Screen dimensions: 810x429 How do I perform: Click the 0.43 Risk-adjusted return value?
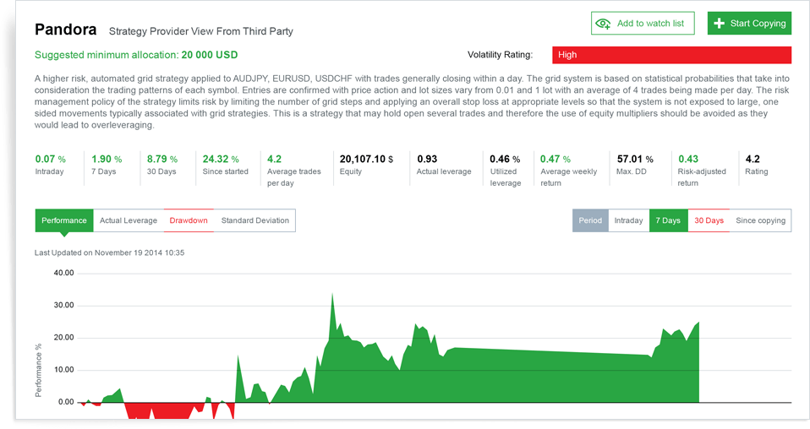tap(688, 159)
